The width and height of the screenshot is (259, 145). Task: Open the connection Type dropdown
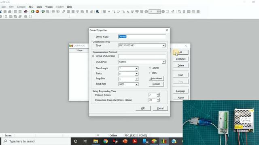(163, 46)
